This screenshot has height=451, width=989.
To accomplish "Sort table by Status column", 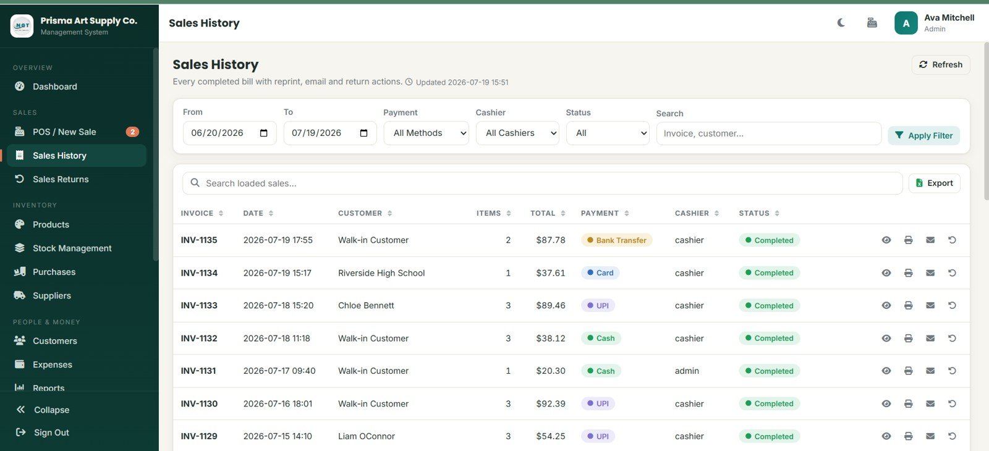I will (x=759, y=214).
